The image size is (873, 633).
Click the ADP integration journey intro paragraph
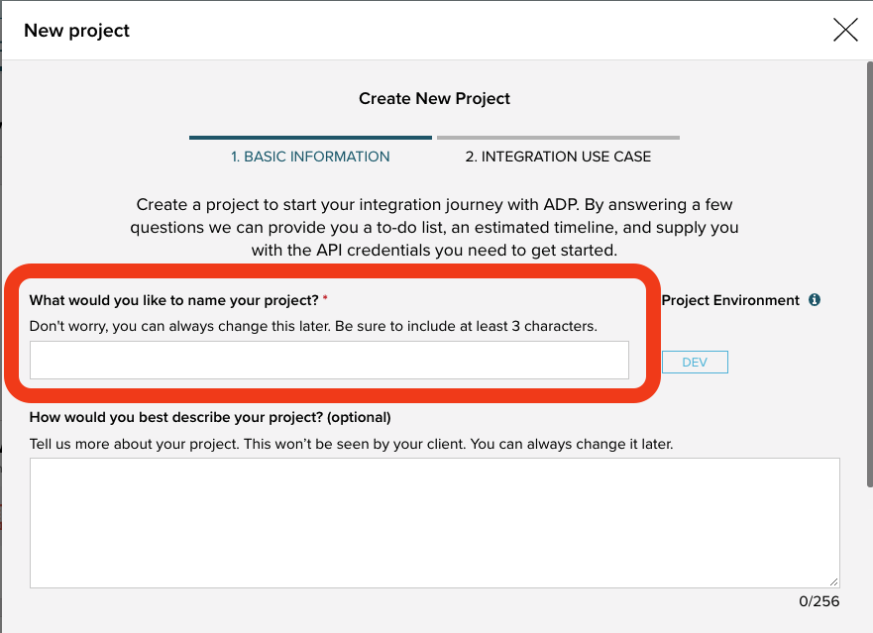click(434, 228)
